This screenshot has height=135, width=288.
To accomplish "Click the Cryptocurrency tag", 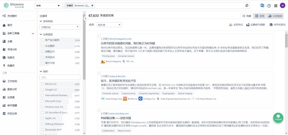I will [x=128, y=93].
